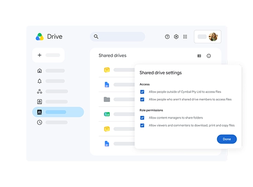The image size is (253, 187).
Task: Show details info icon
Action: click(x=208, y=56)
